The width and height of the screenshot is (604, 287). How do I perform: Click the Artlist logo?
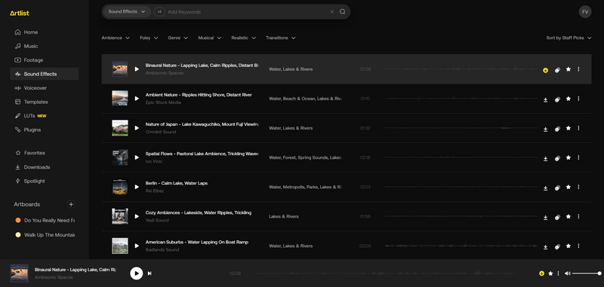[20, 13]
